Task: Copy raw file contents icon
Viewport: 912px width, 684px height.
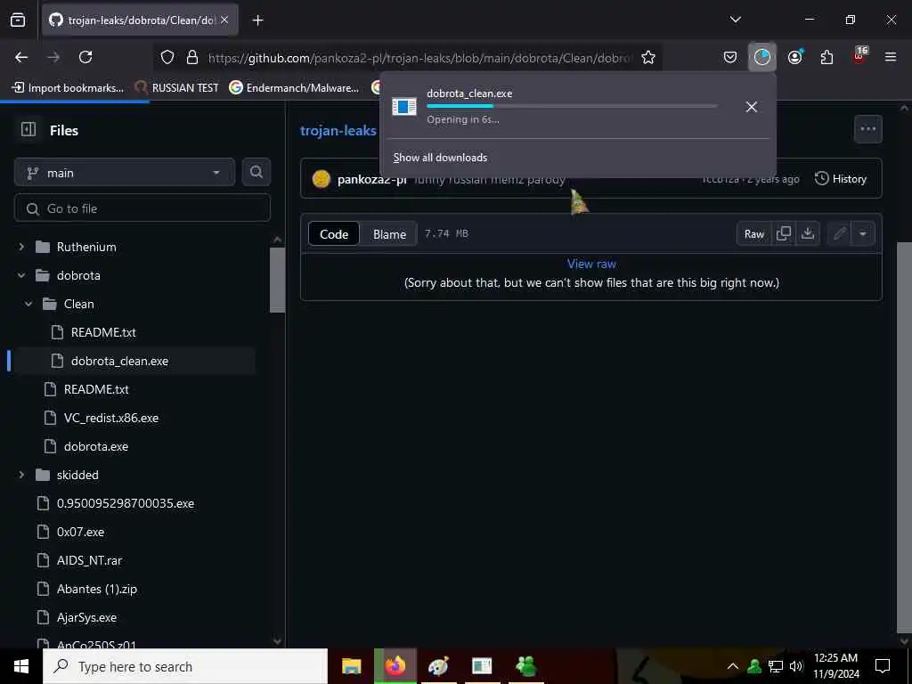Action: pyautogui.click(x=784, y=234)
